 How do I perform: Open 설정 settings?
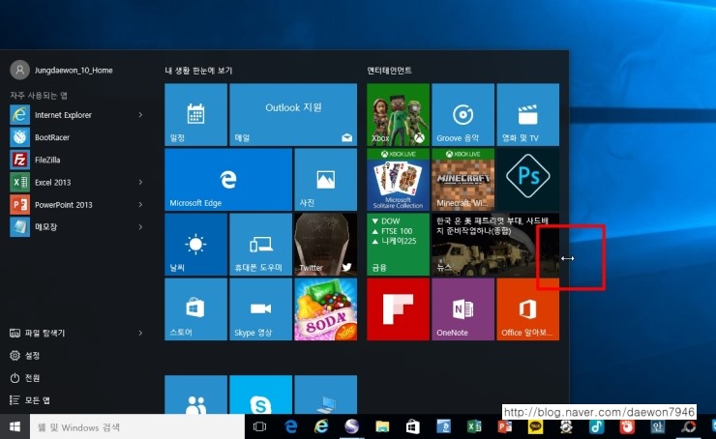[x=25, y=356]
